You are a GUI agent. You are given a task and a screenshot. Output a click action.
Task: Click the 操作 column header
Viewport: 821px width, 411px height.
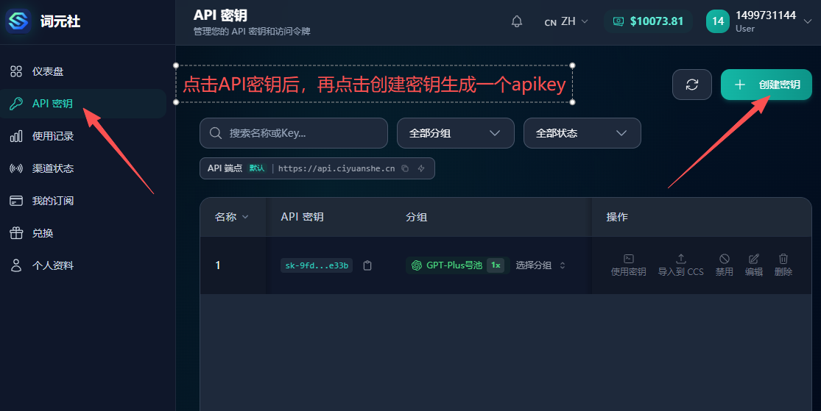[617, 216]
